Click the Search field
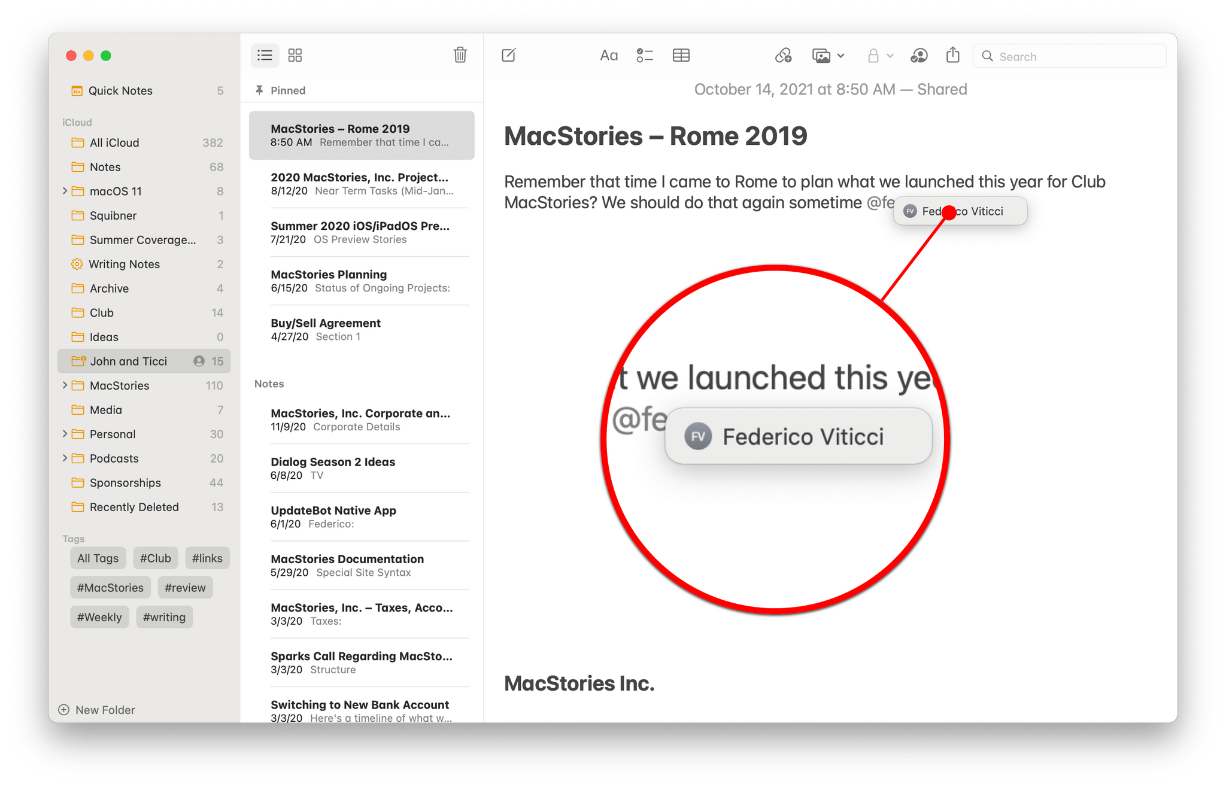Image resolution: width=1226 pixels, height=787 pixels. pyautogui.click(x=1069, y=56)
